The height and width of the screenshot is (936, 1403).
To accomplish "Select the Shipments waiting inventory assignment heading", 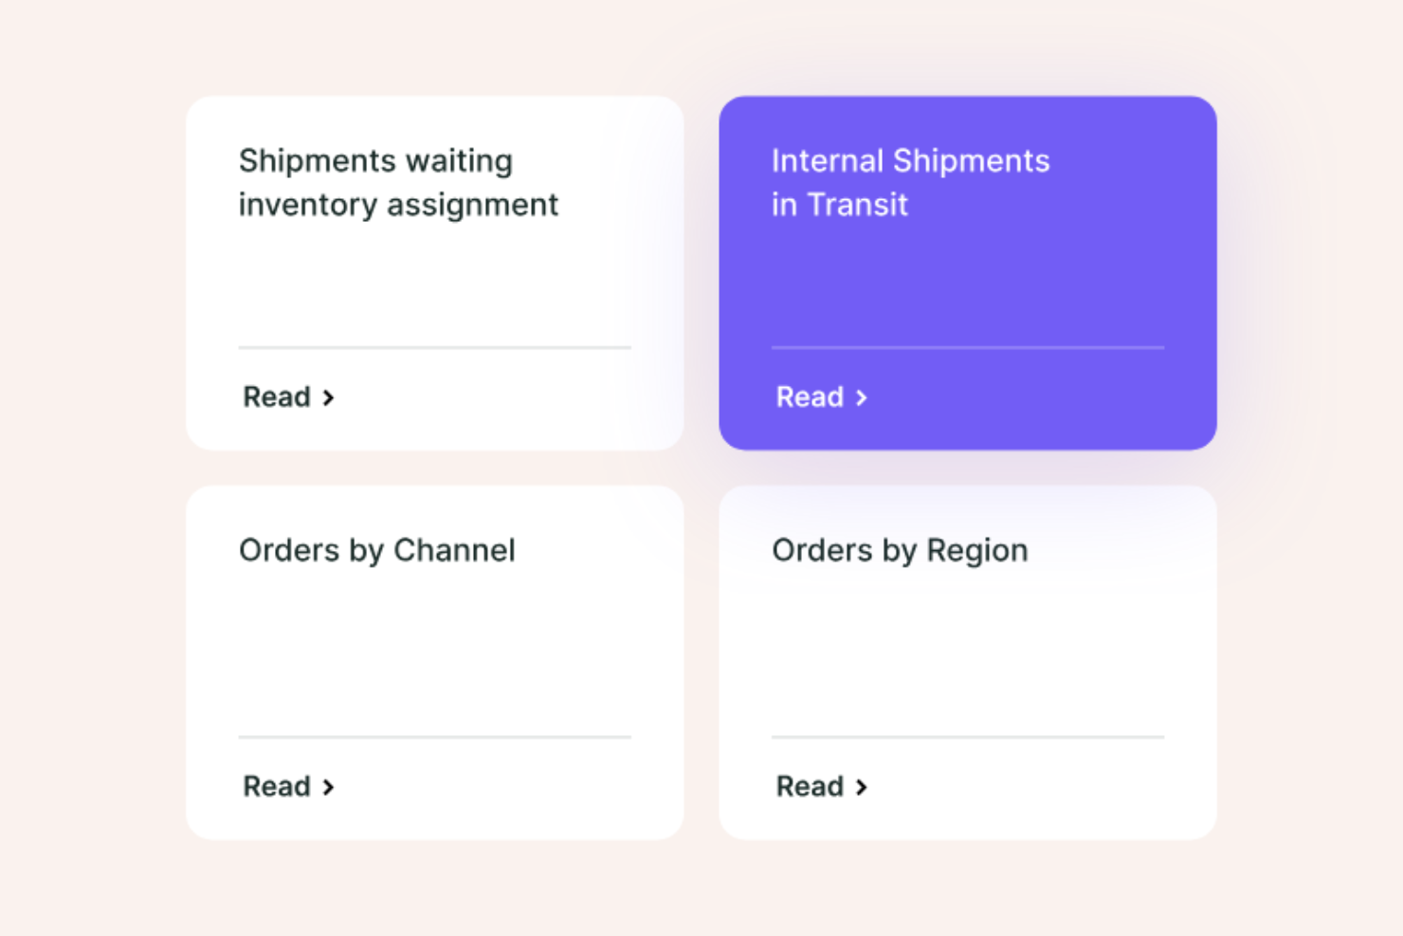I will coord(399,182).
